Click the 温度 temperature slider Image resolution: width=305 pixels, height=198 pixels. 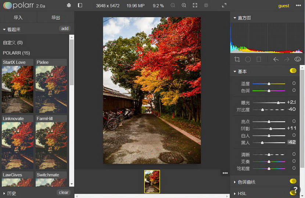pyautogui.click(x=269, y=84)
